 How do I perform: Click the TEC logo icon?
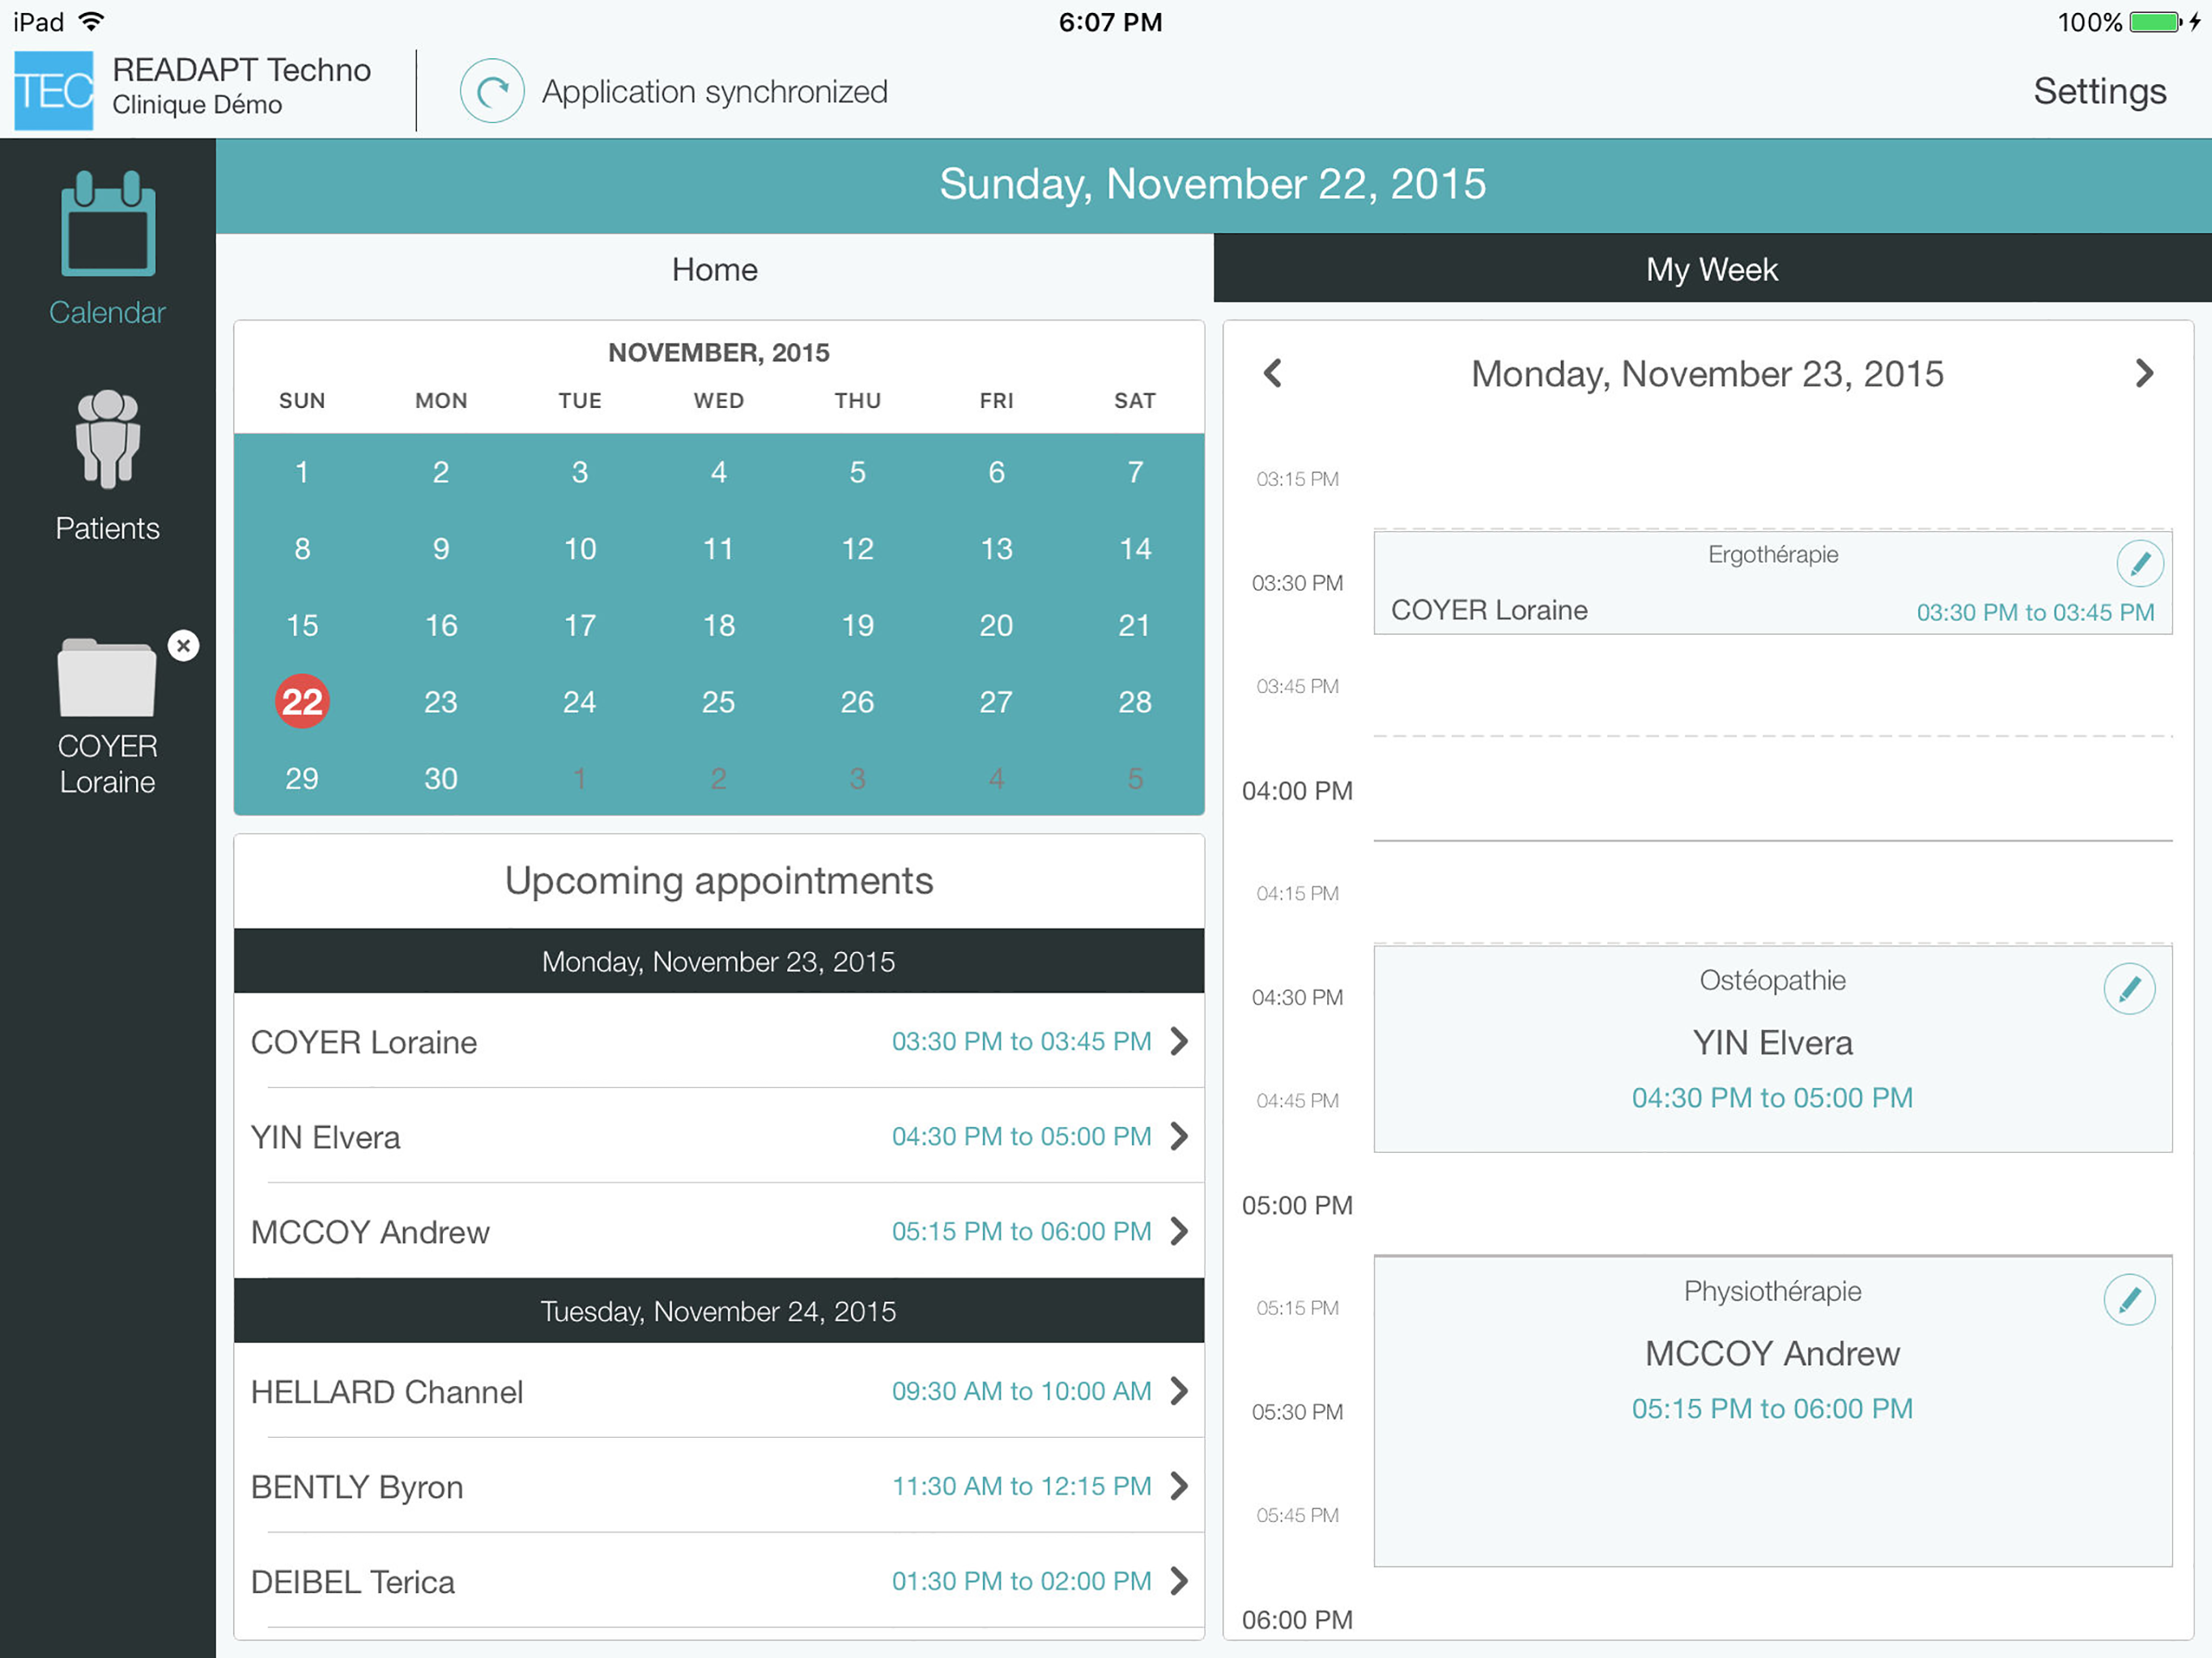54,91
